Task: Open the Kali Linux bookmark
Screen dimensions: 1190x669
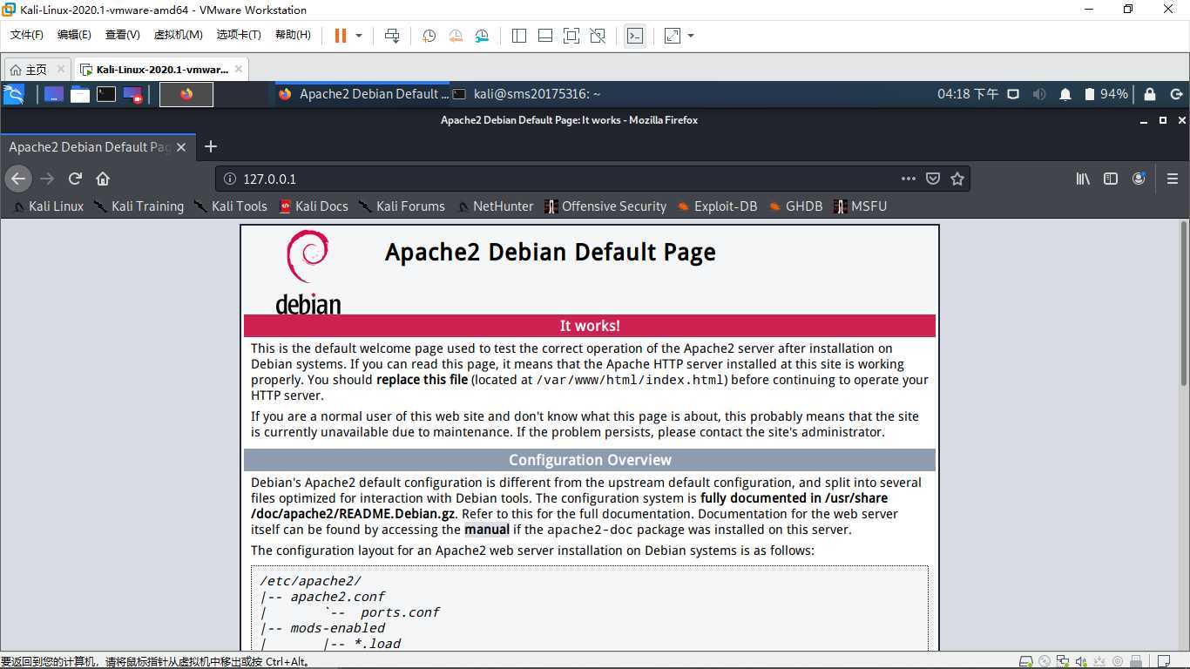Action: click(x=49, y=206)
